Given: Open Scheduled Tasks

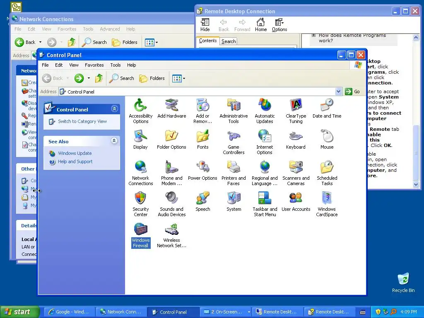Looking at the screenshot, I should [327, 173].
